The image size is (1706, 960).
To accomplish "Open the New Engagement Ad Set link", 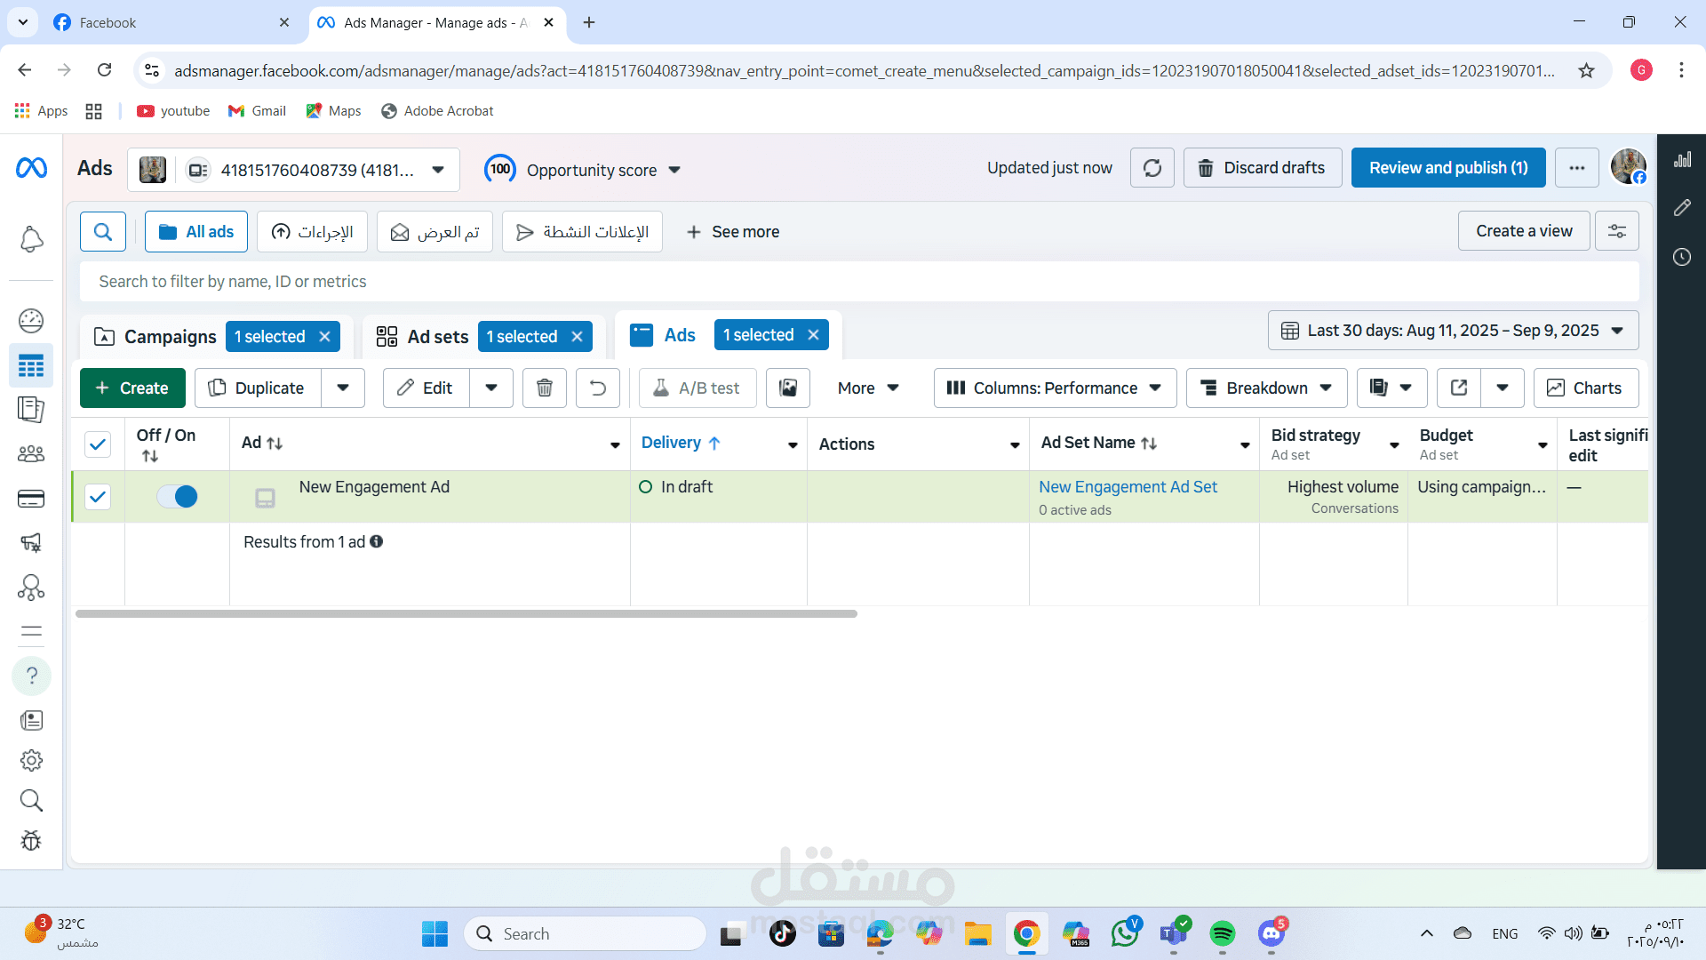I will 1128,487.
